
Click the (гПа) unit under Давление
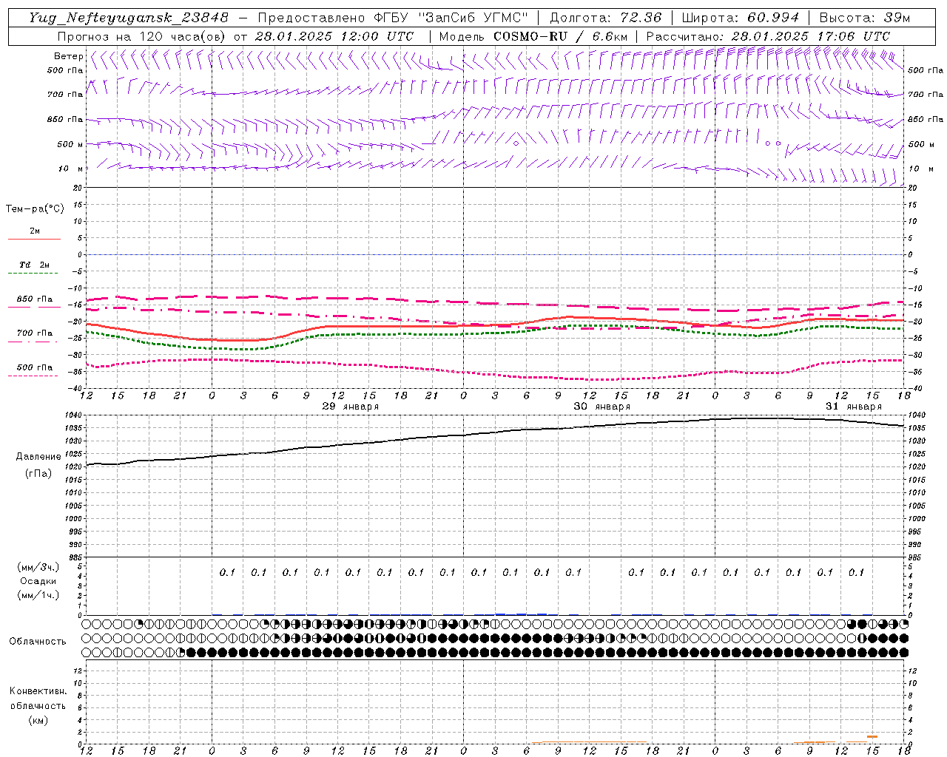click(38, 473)
